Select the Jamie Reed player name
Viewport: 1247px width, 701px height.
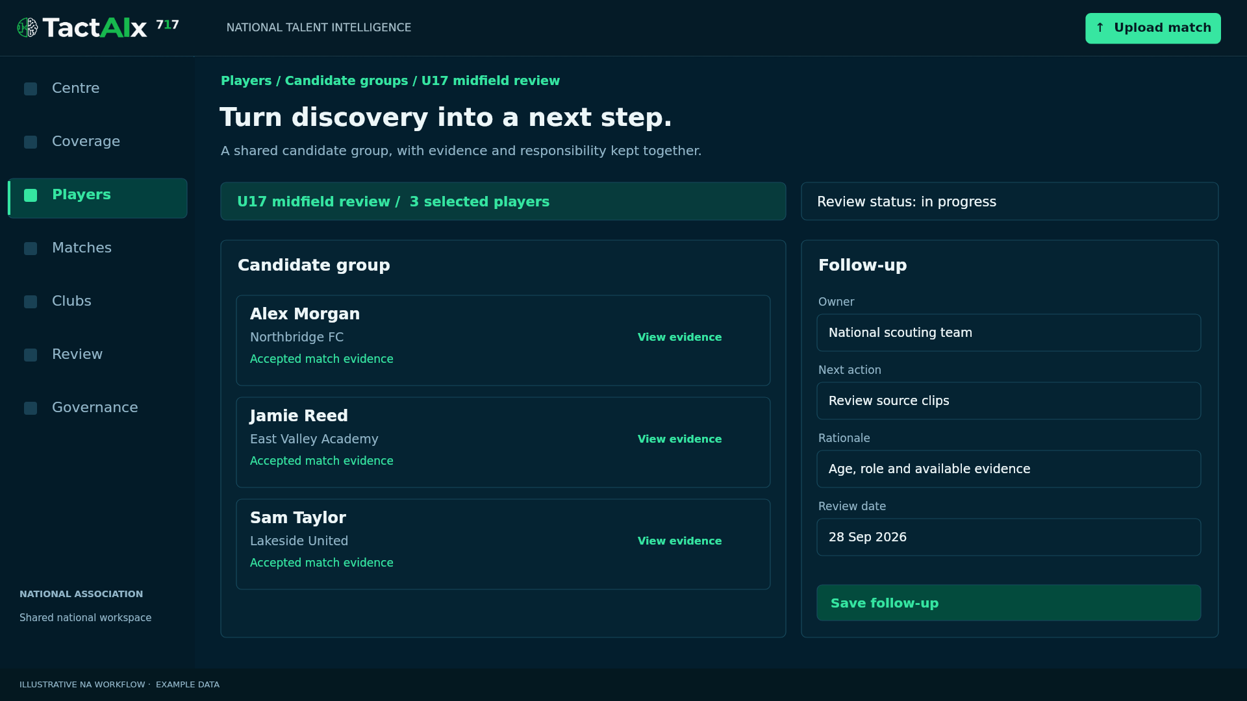[x=299, y=416]
